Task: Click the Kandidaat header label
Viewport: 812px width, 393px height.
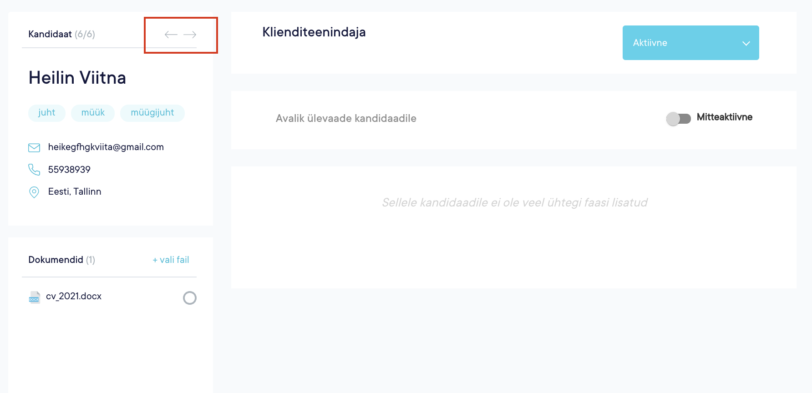Action: point(50,34)
